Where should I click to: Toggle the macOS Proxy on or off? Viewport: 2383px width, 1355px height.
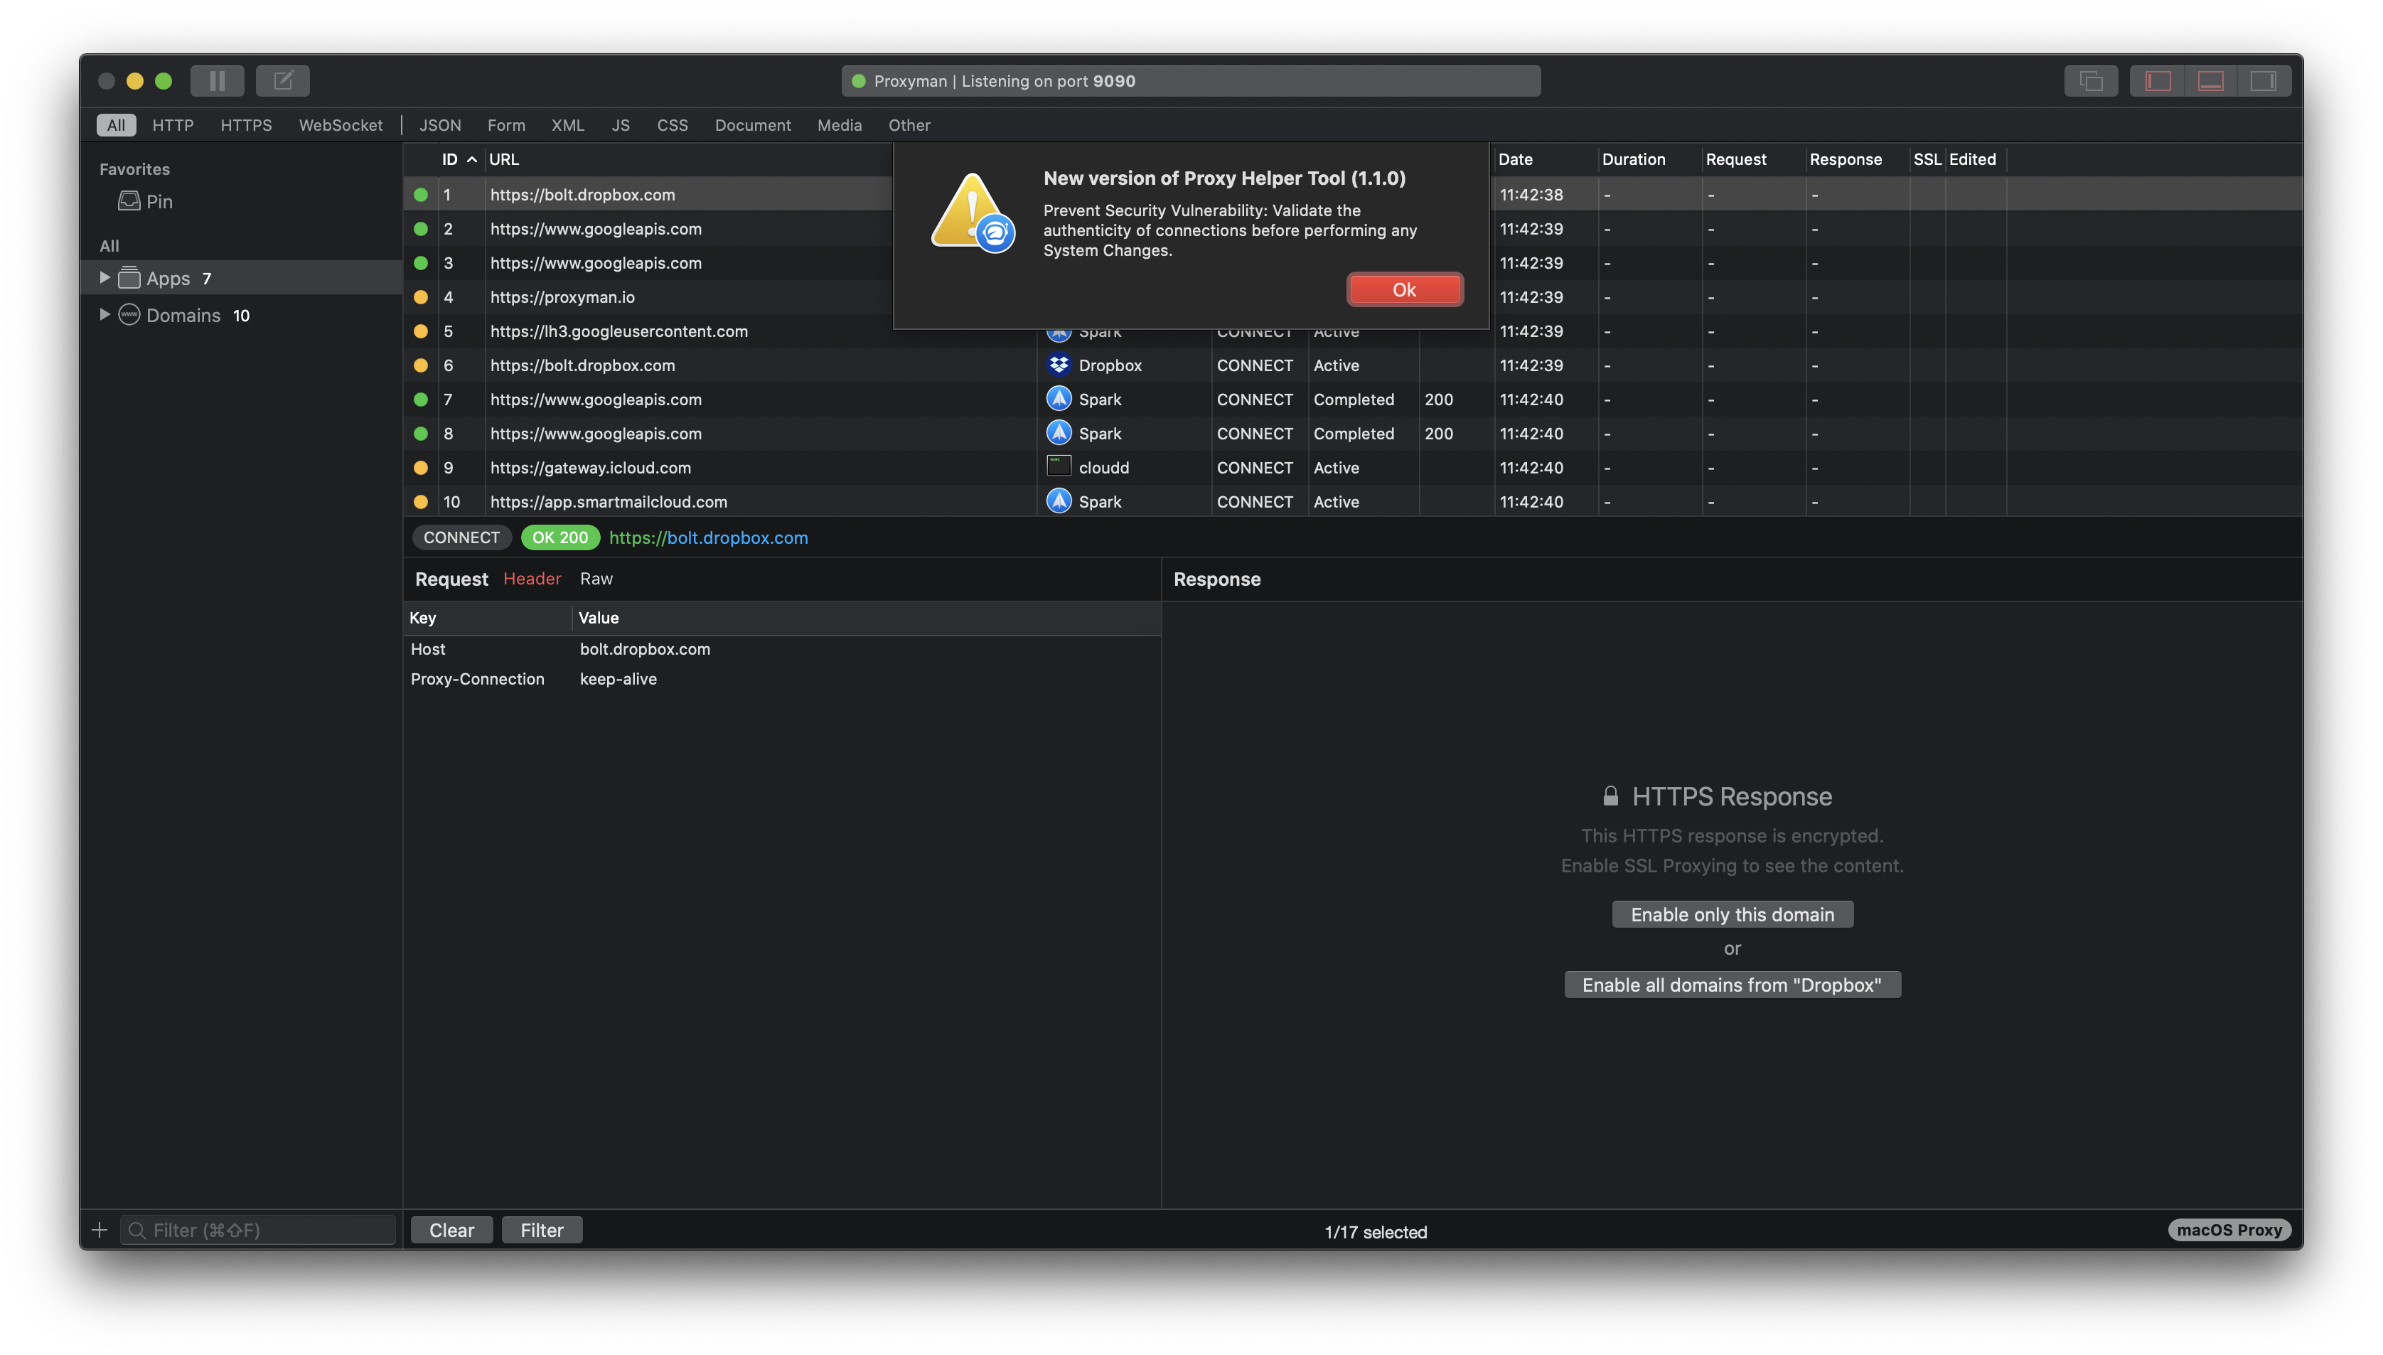point(2229,1229)
